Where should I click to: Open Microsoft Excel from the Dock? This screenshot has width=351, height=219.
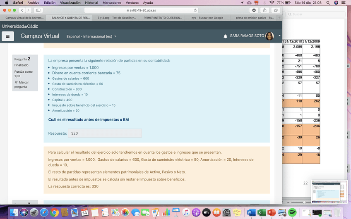click(x=261, y=212)
